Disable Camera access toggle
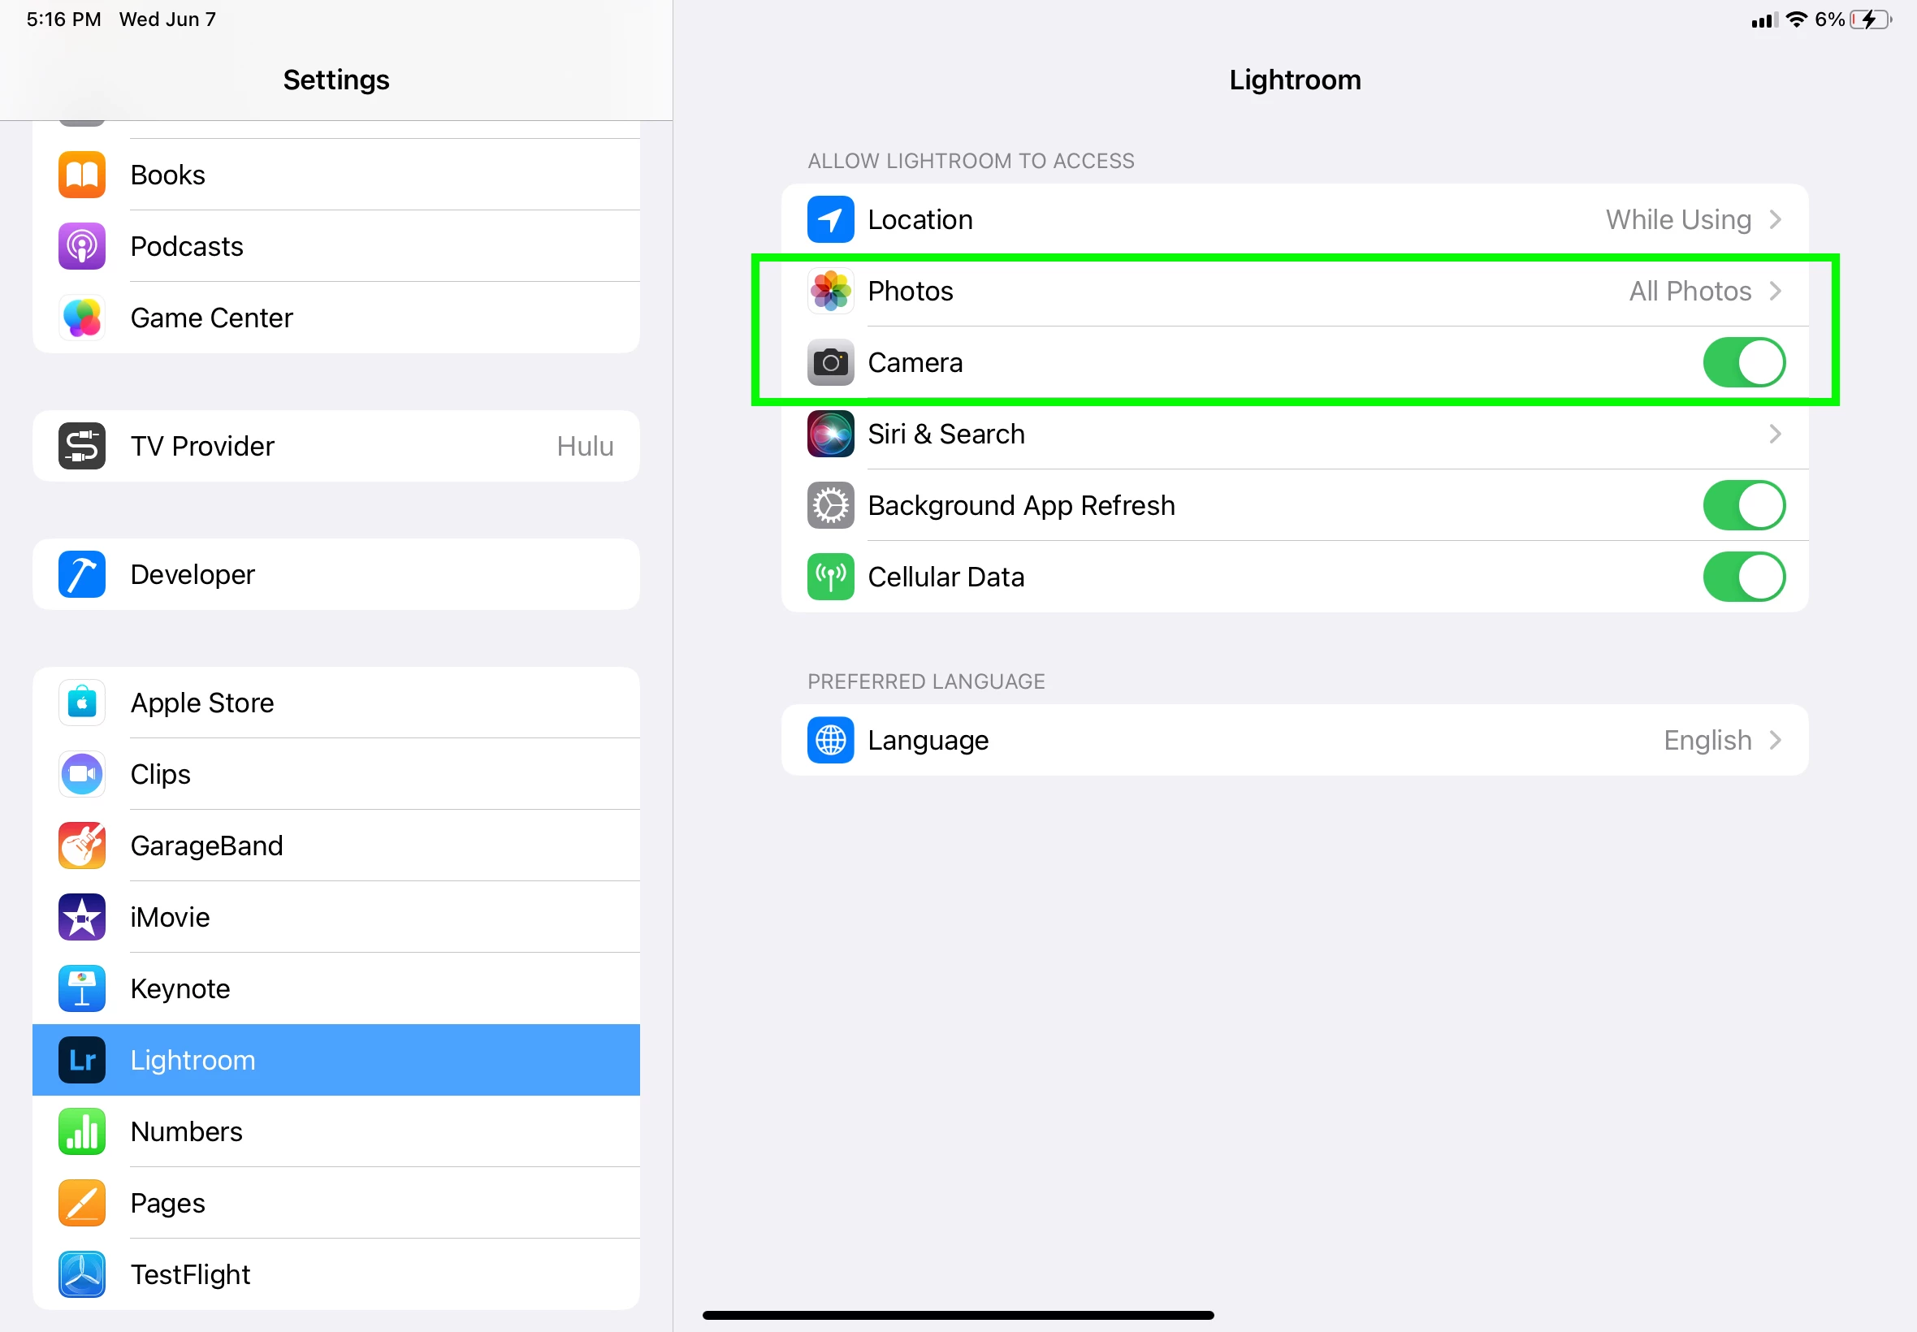The width and height of the screenshot is (1917, 1332). click(x=1743, y=362)
